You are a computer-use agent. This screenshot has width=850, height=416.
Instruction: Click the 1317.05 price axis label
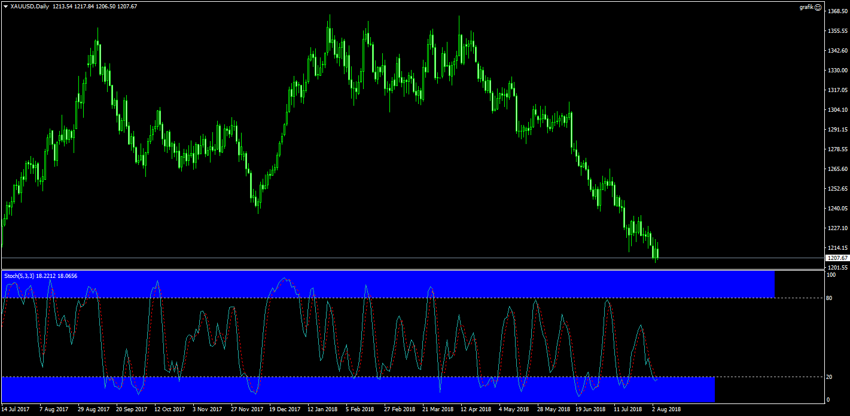(x=838, y=90)
